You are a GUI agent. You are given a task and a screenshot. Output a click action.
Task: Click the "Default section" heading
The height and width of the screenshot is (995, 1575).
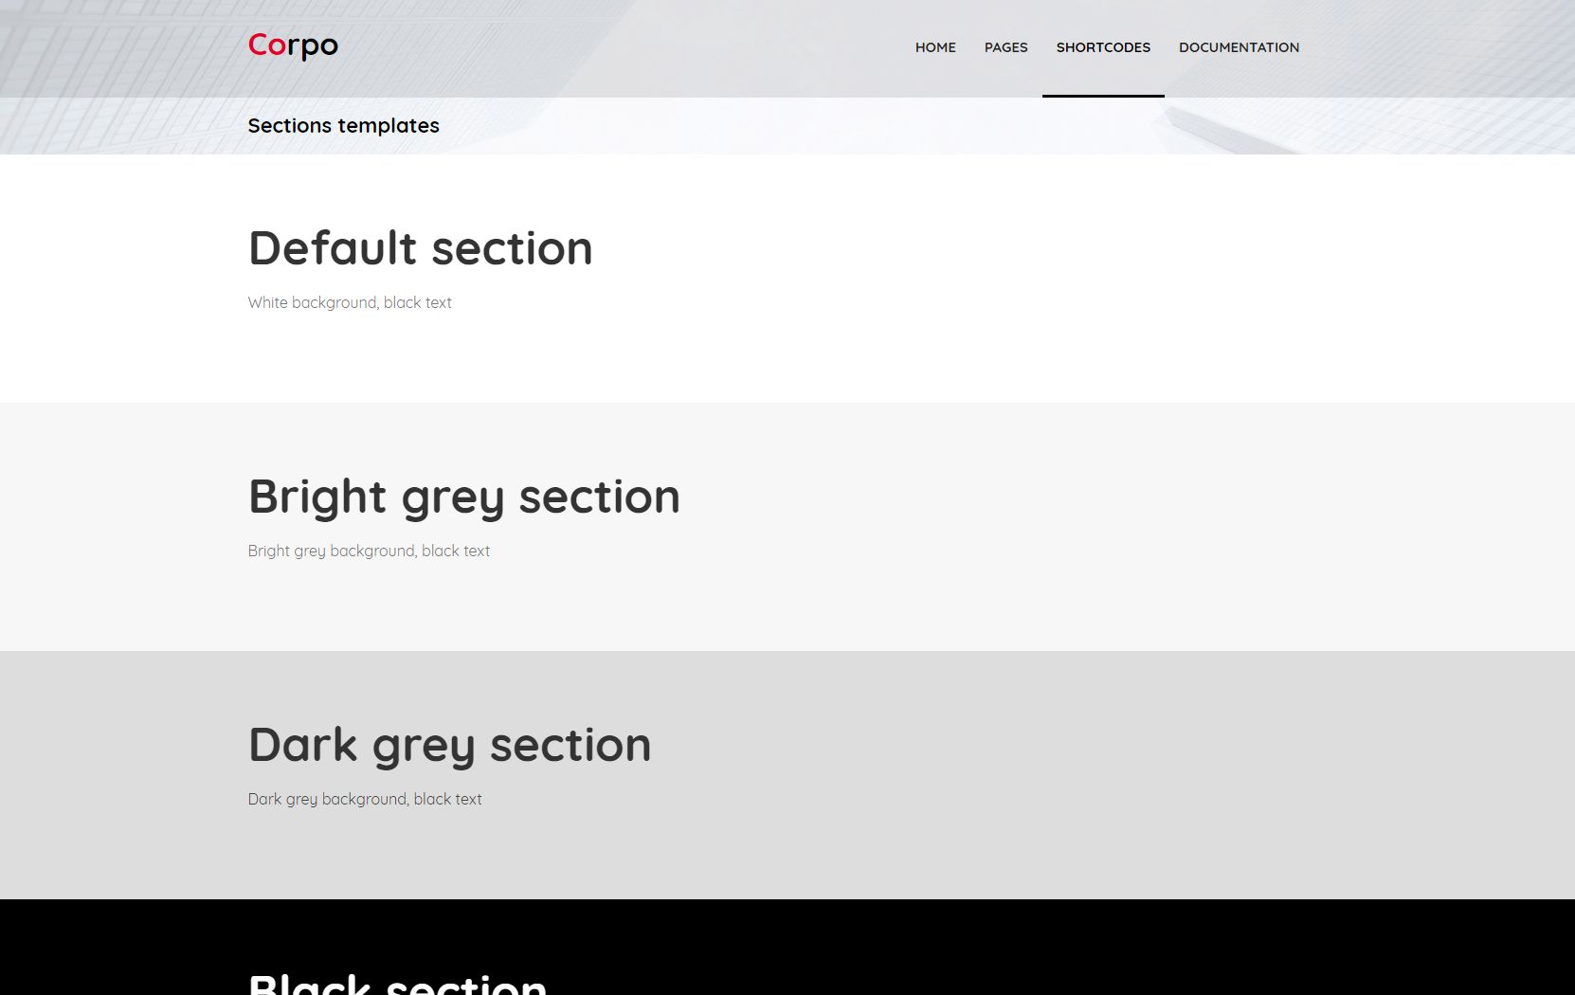tap(420, 248)
